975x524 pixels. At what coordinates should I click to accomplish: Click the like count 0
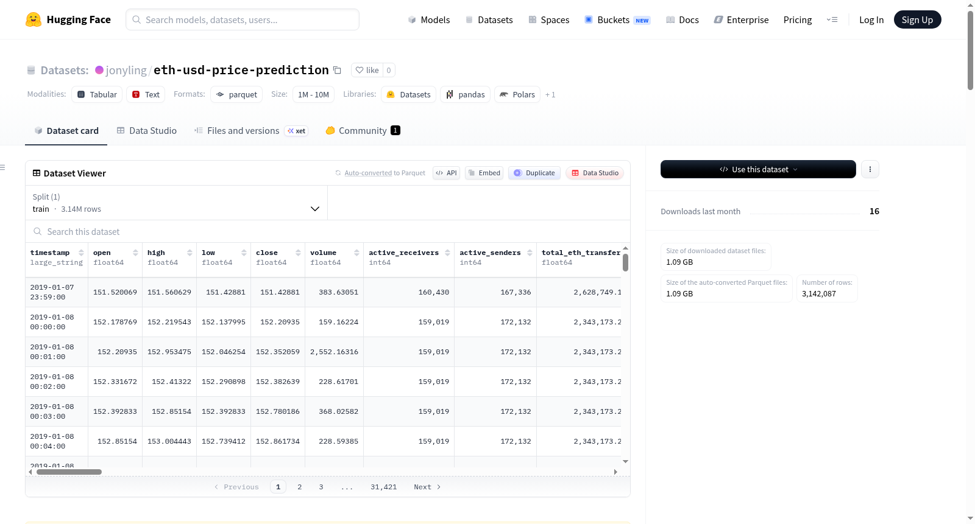pos(389,70)
